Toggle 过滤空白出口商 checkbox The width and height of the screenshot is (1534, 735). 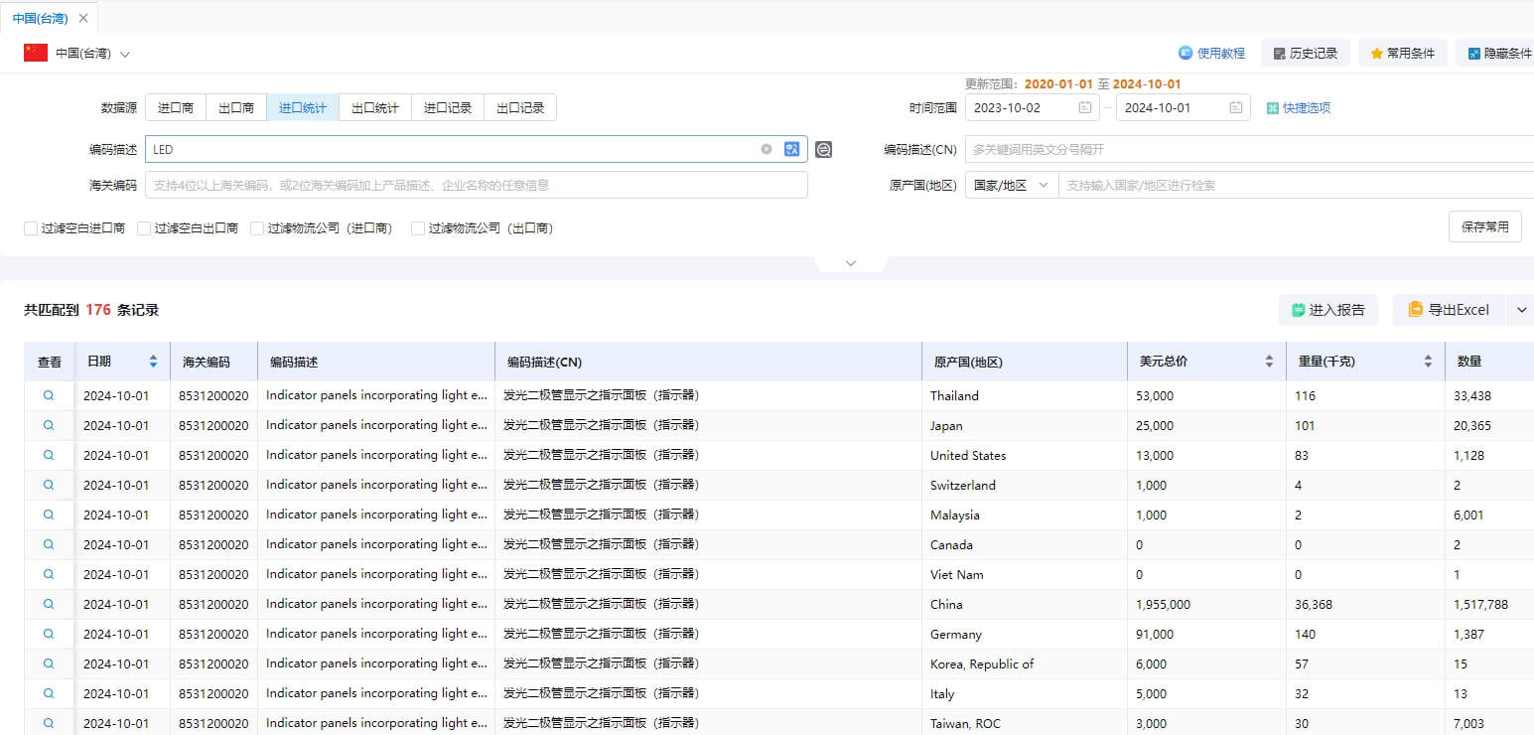[144, 228]
